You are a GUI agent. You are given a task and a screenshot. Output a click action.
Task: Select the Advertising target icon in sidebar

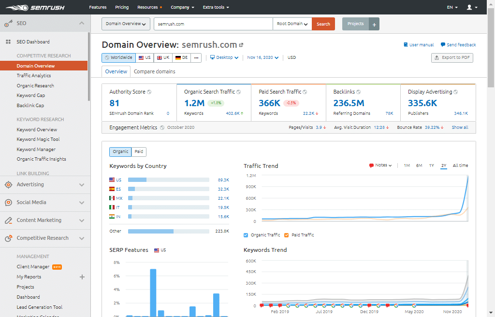click(8, 185)
